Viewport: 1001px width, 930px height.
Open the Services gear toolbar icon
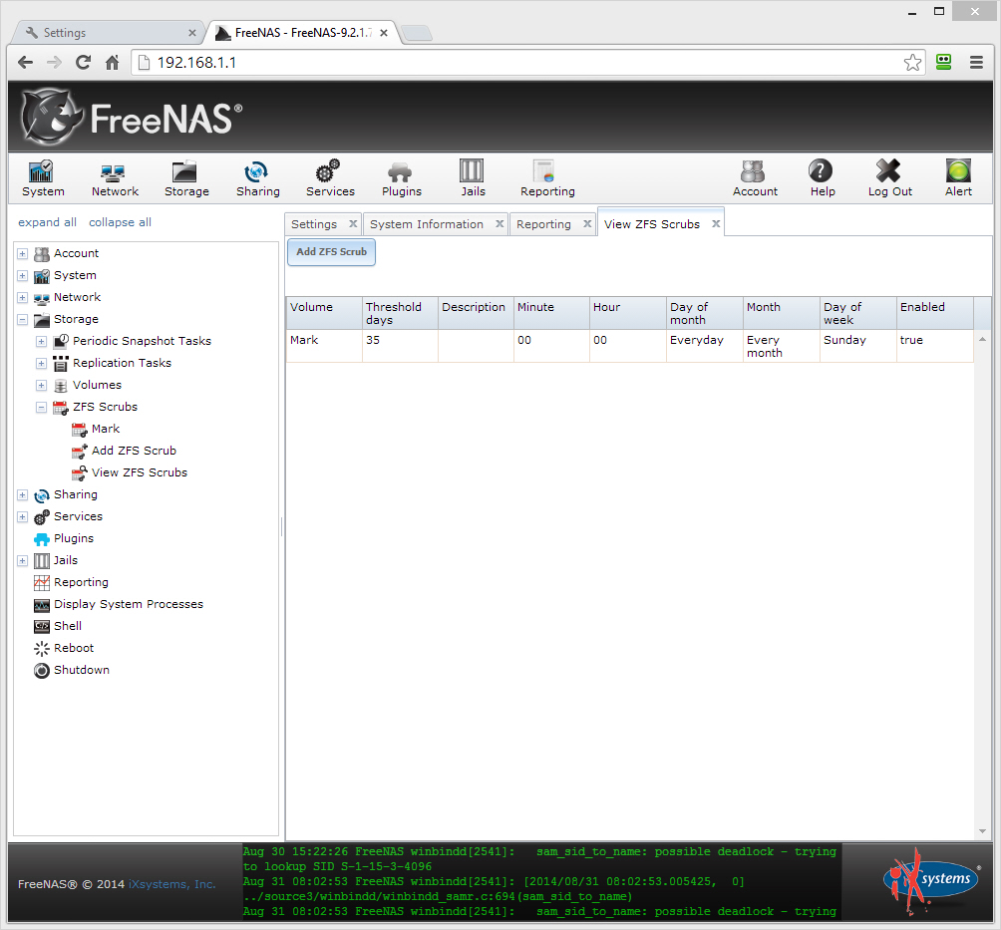pyautogui.click(x=330, y=178)
